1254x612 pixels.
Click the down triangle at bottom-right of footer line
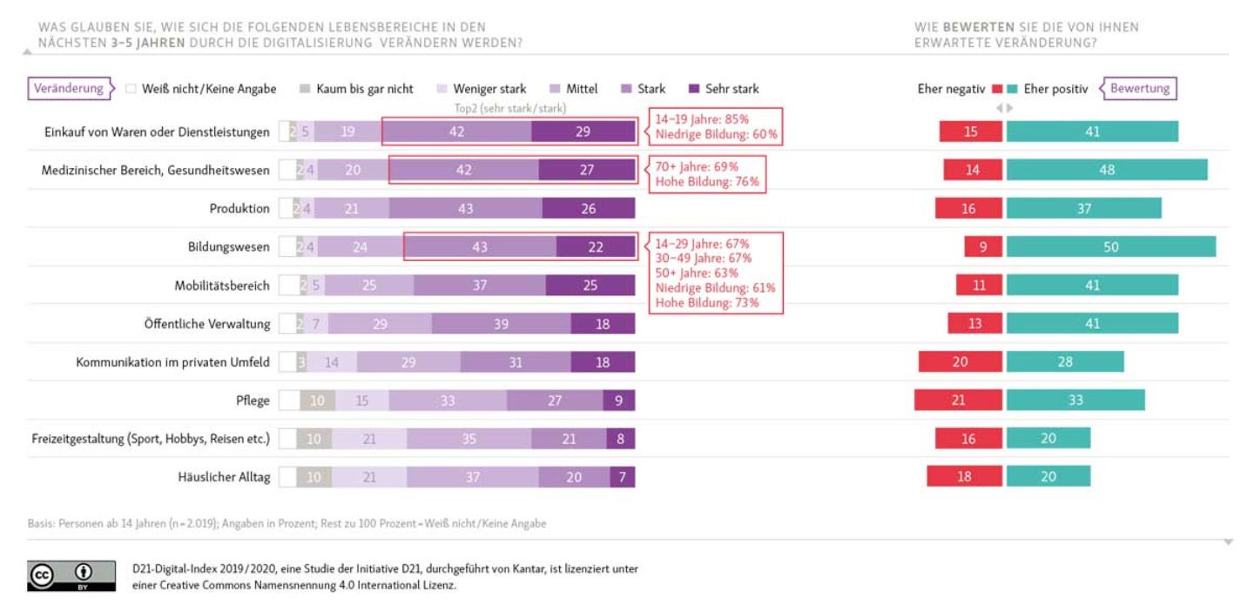pos(1228,541)
